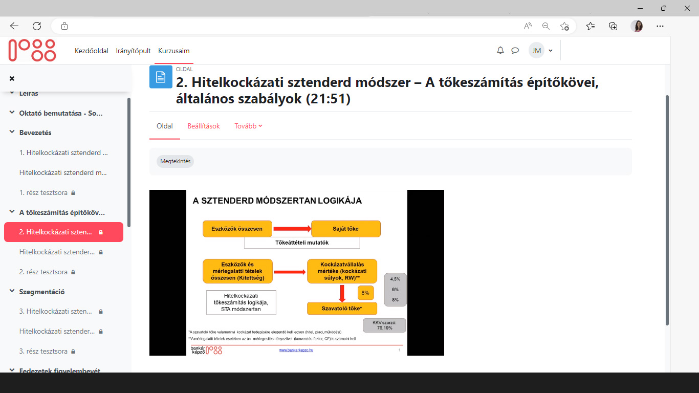699x393 pixels.
Task: Click the blue OLDAL page document icon
Action: (x=161, y=77)
